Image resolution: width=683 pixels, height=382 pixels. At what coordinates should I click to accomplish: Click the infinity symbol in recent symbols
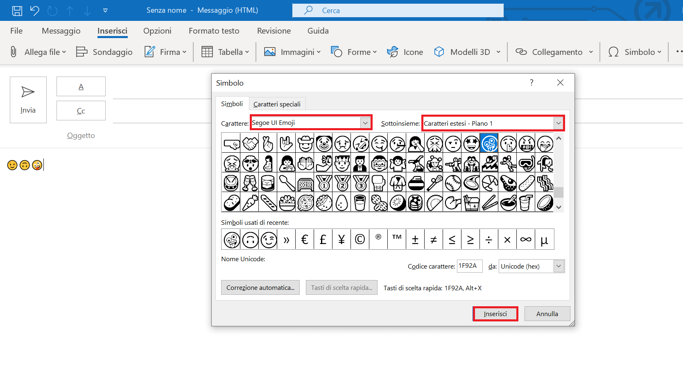click(526, 240)
